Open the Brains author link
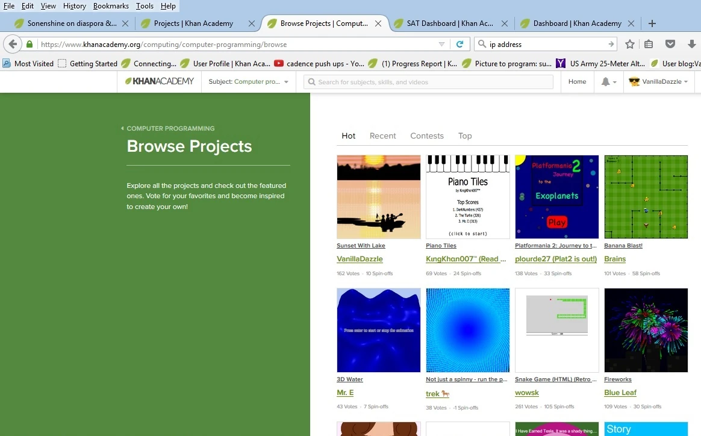This screenshot has height=436, width=701. (615, 259)
